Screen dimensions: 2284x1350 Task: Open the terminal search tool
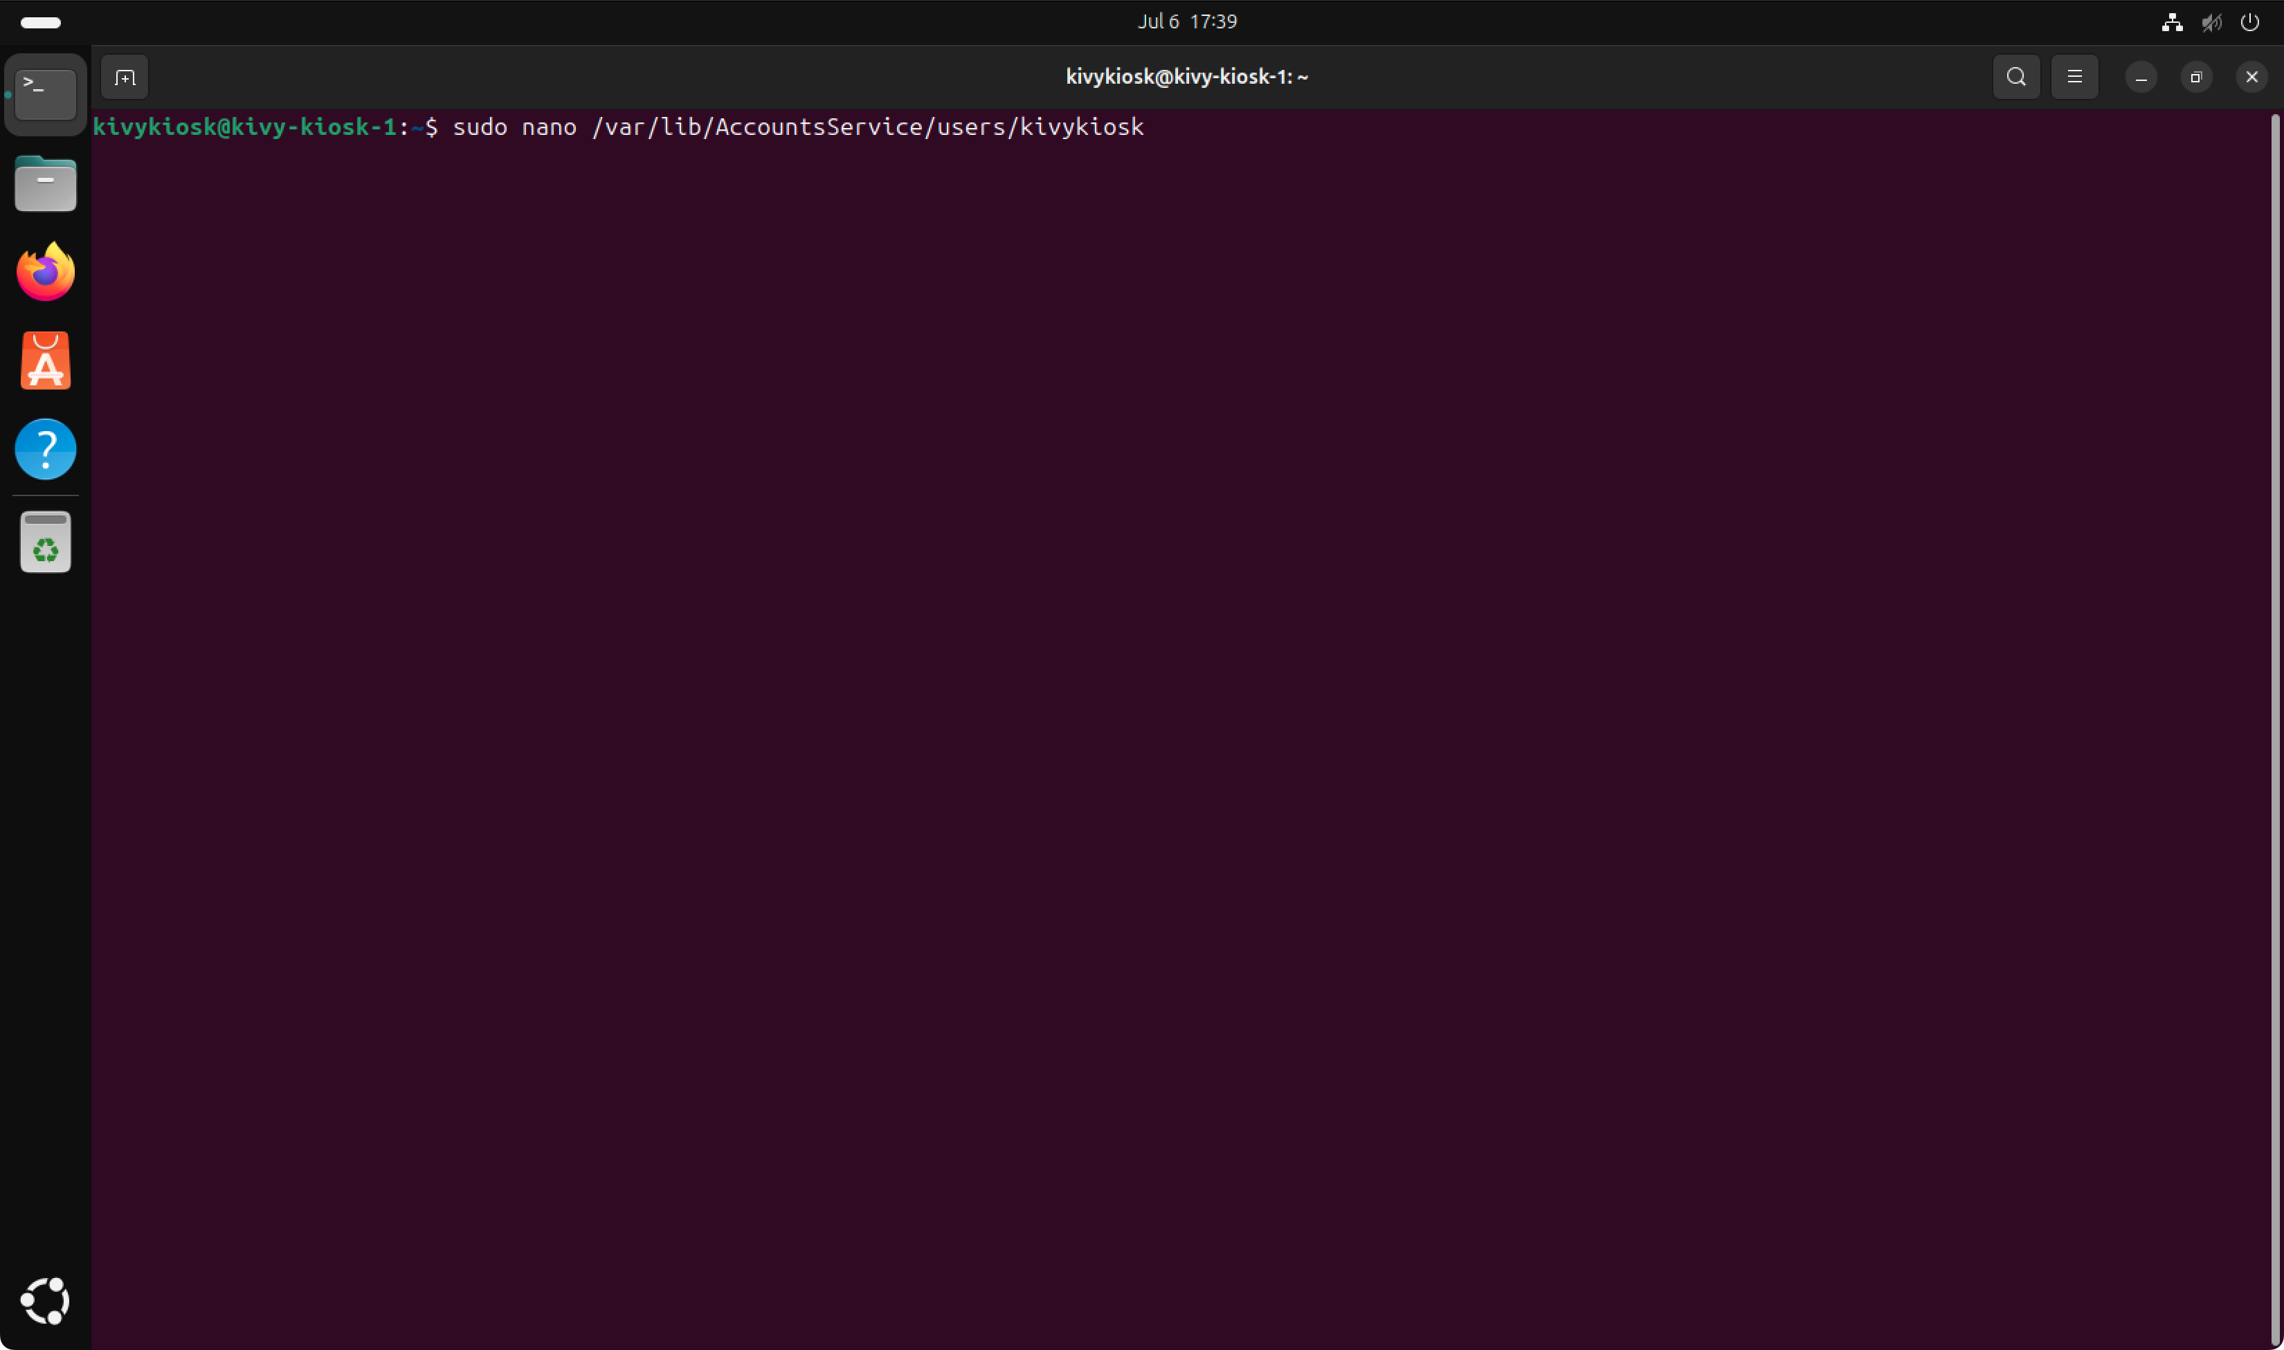coord(2015,77)
